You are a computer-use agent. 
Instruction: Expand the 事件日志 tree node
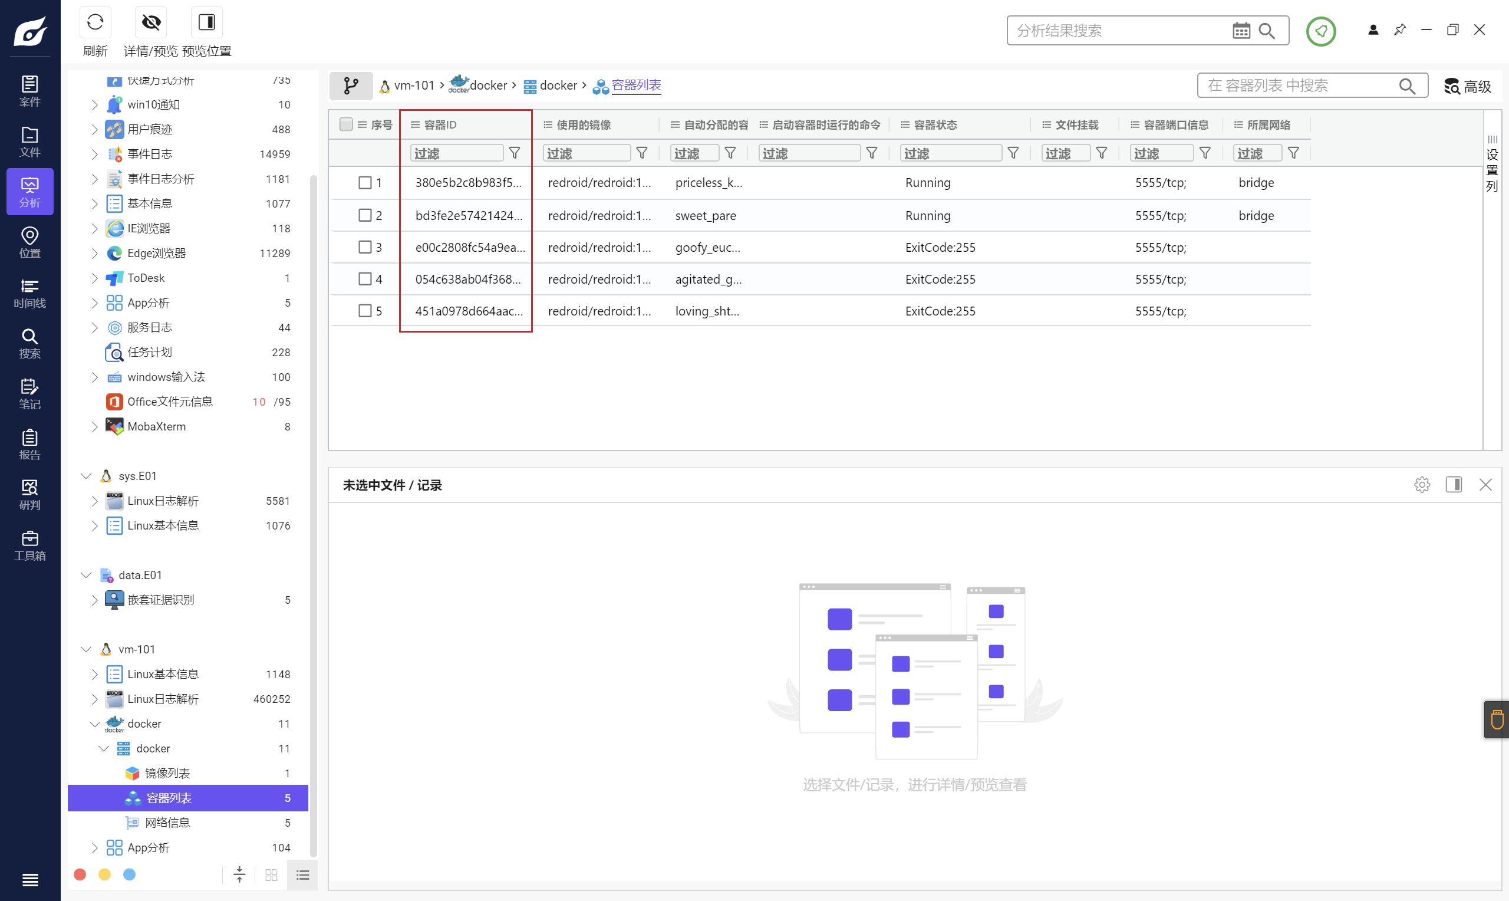click(x=95, y=154)
